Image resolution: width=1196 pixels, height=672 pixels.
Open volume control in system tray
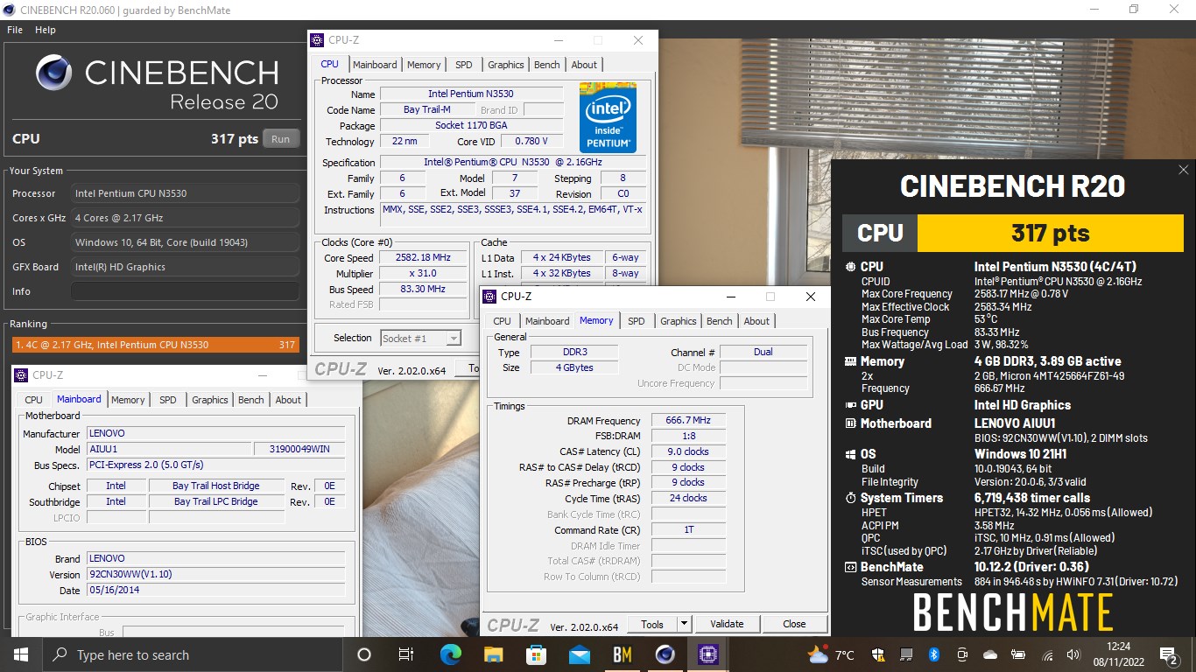click(x=1073, y=654)
